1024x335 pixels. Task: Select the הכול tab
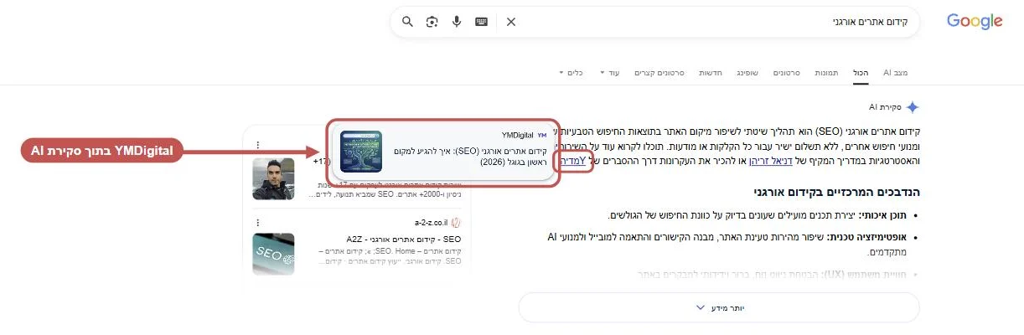[860, 73]
